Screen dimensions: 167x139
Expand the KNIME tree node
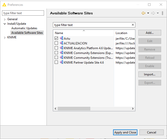(5, 38)
